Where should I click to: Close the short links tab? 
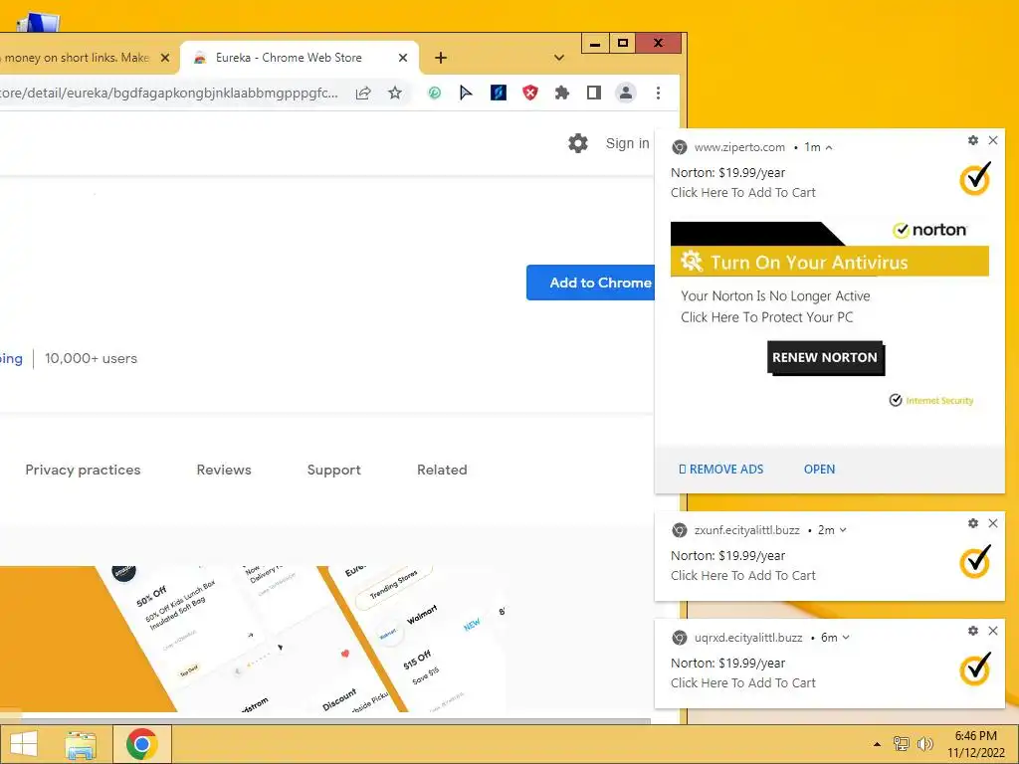[x=165, y=58]
